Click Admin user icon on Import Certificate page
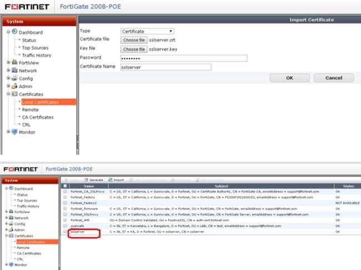 [14, 86]
